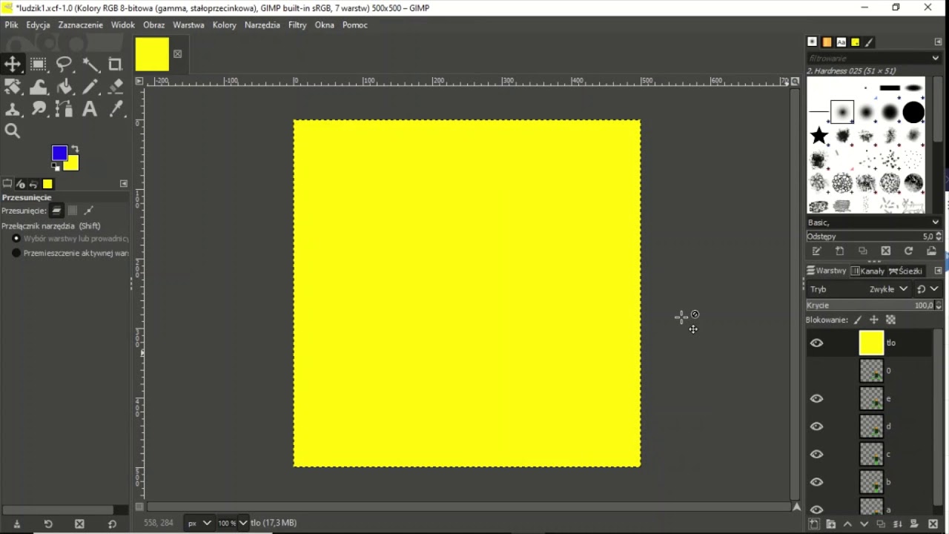949x534 pixels.
Task: Select the Warp Transform tool
Action: 39,87
